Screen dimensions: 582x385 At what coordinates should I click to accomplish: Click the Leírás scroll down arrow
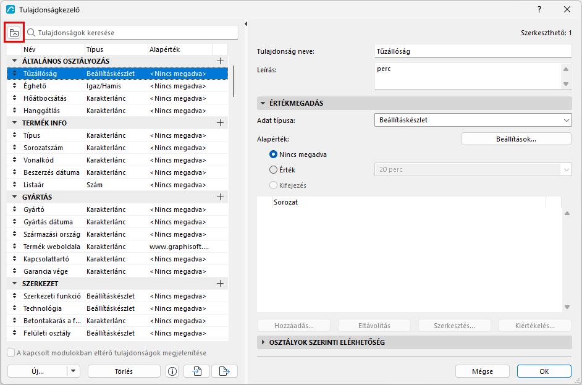click(x=566, y=84)
